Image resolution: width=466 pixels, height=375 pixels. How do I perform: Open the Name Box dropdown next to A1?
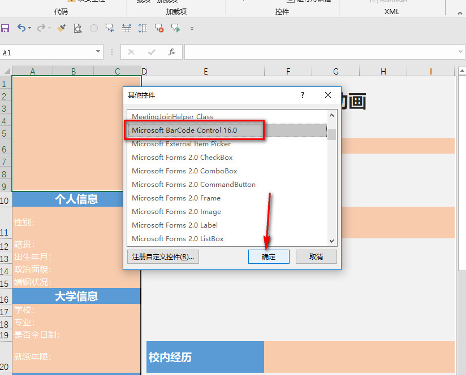point(97,51)
